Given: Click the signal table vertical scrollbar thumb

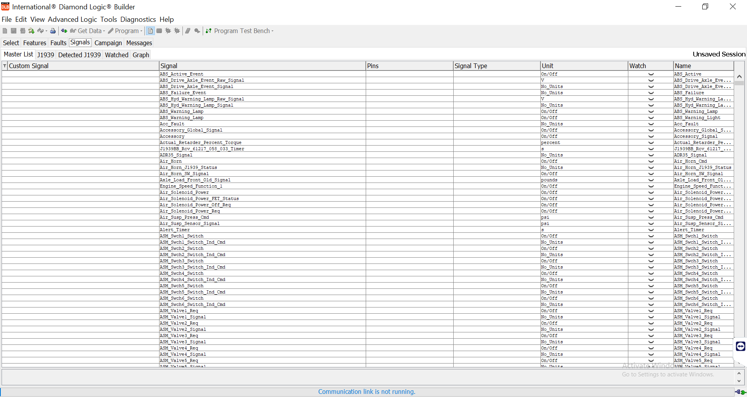Looking at the screenshot, I should (739, 83).
